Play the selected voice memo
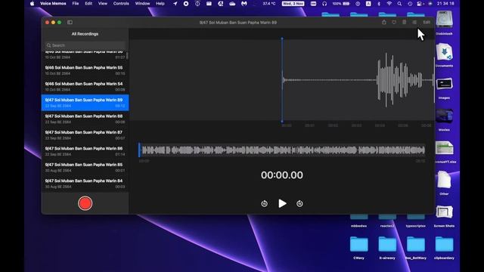484x272 pixels. coord(282,203)
